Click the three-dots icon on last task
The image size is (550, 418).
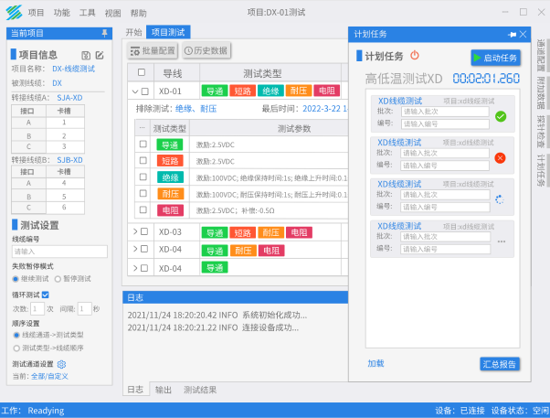point(502,241)
